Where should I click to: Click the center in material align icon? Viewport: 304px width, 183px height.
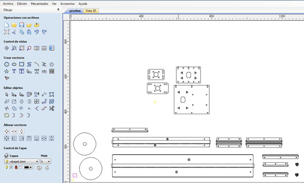pyautogui.click(x=7, y=131)
